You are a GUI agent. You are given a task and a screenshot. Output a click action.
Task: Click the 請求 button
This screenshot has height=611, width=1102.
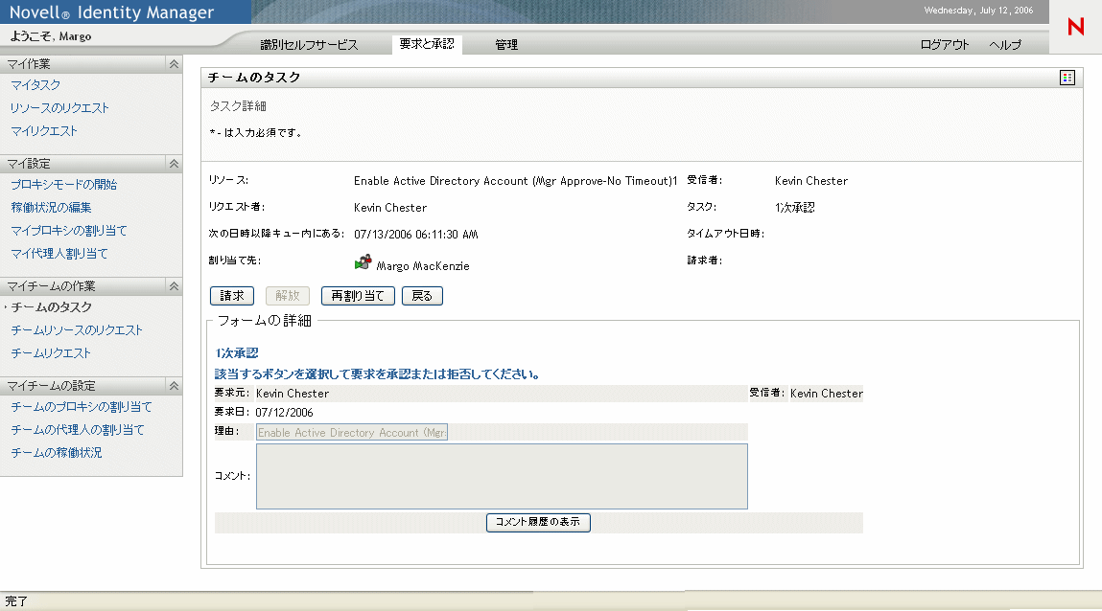232,296
